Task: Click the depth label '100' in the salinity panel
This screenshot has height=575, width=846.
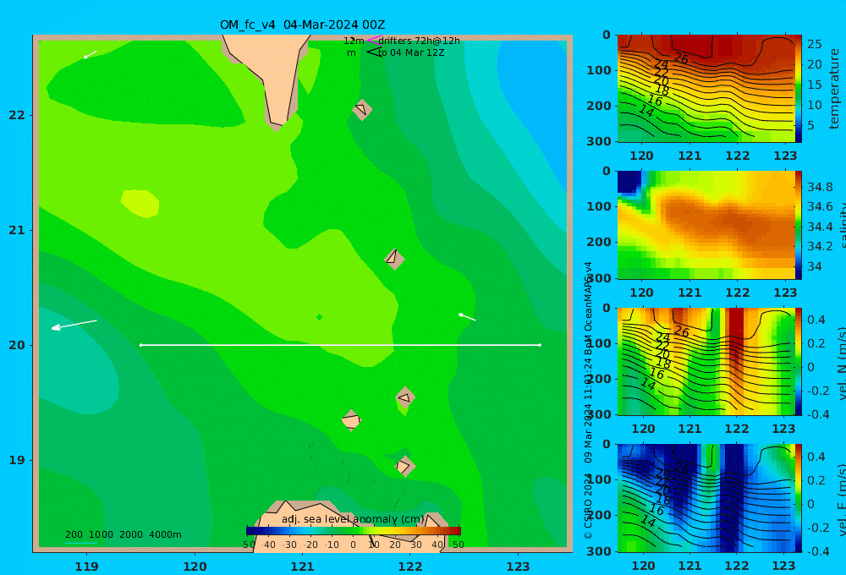Action: pos(599,206)
